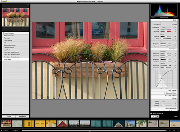Collapse the Detail panel header
Screen dimensions: 180x132
164,98
